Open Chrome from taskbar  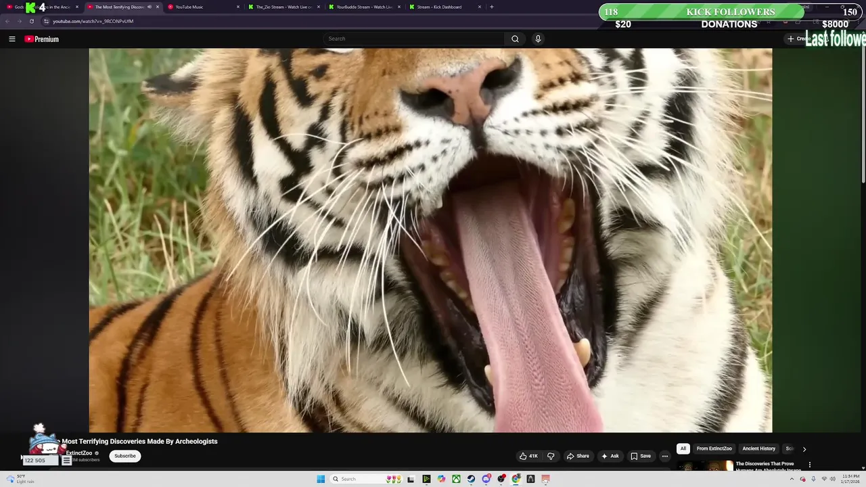coord(516,479)
